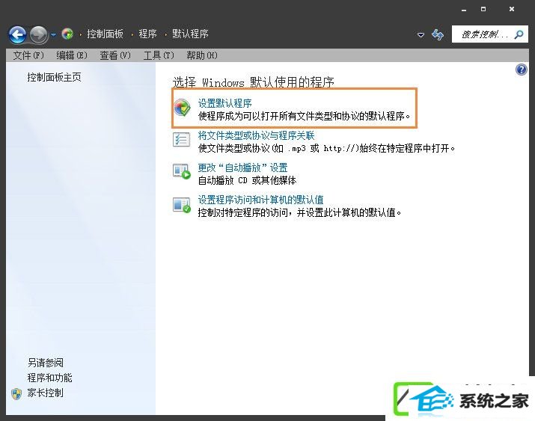Click description 自动播放 CD 或其他媒体
Viewport: 535px width, 421px height.
[247, 180]
